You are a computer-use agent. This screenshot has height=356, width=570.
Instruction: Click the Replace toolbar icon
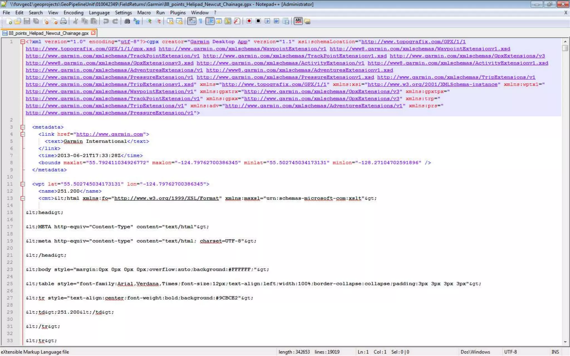tap(136, 21)
